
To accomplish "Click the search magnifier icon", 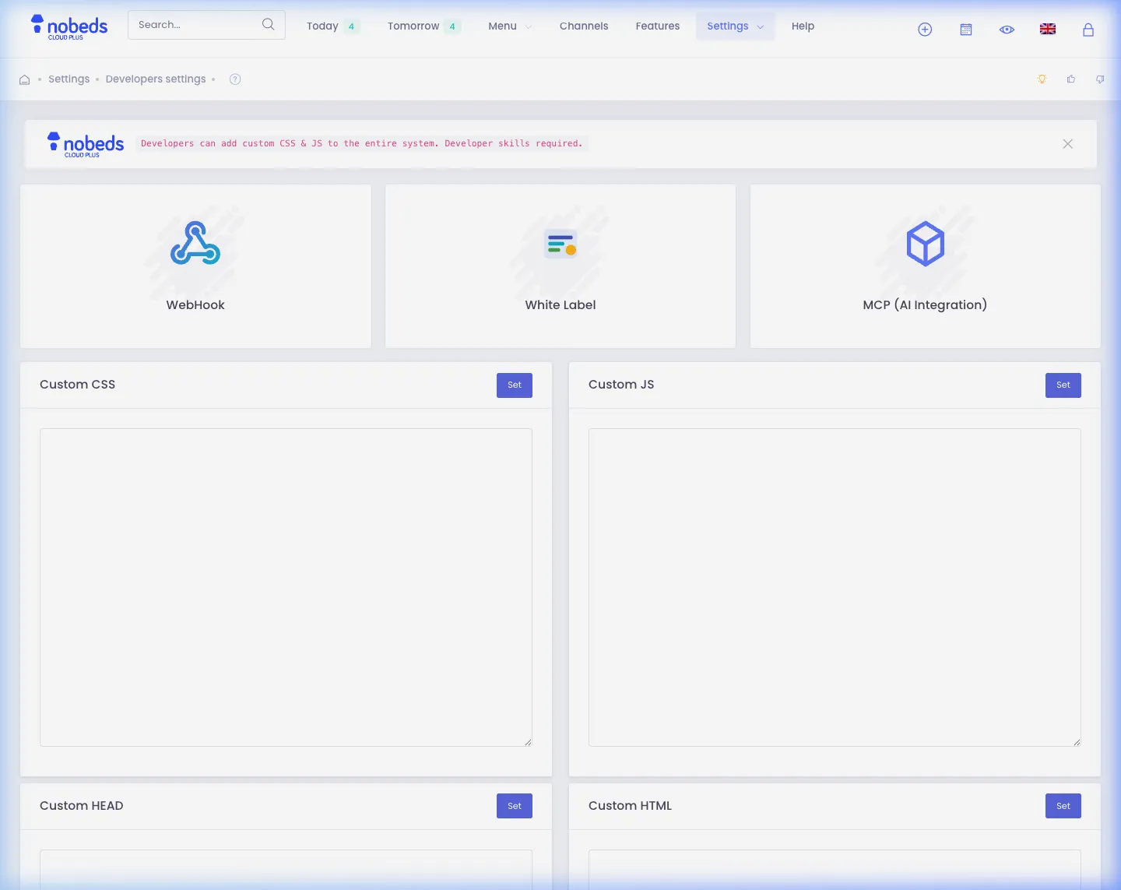I will coord(269,24).
